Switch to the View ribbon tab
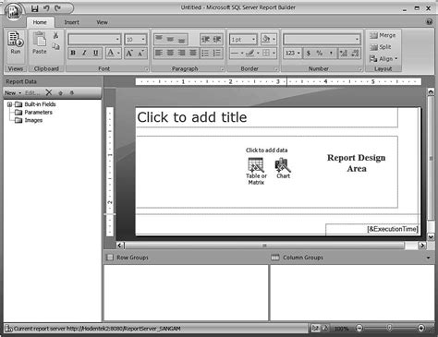Viewport: 438px width, 337px height. point(102,22)
